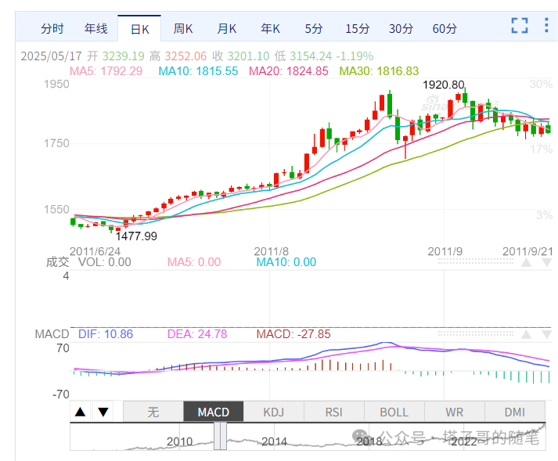Grab the dotted drag handle in volume panel
The image size is (558, 461).
476,261
